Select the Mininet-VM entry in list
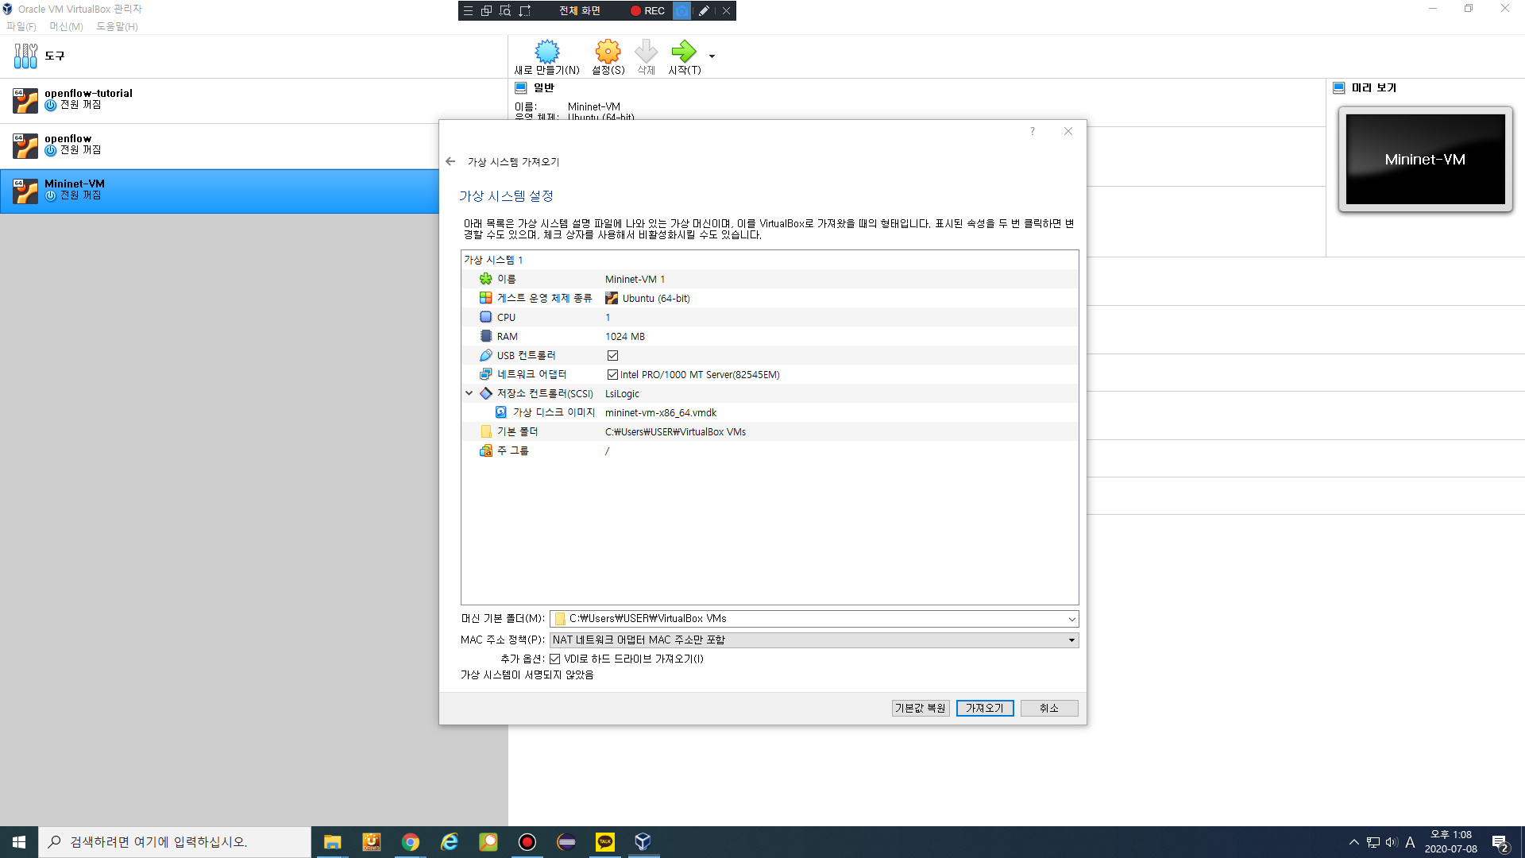 (x=219, y=191)
